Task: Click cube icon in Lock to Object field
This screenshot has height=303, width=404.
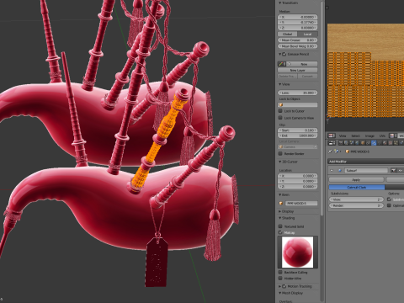Action: tap(281, 104)
